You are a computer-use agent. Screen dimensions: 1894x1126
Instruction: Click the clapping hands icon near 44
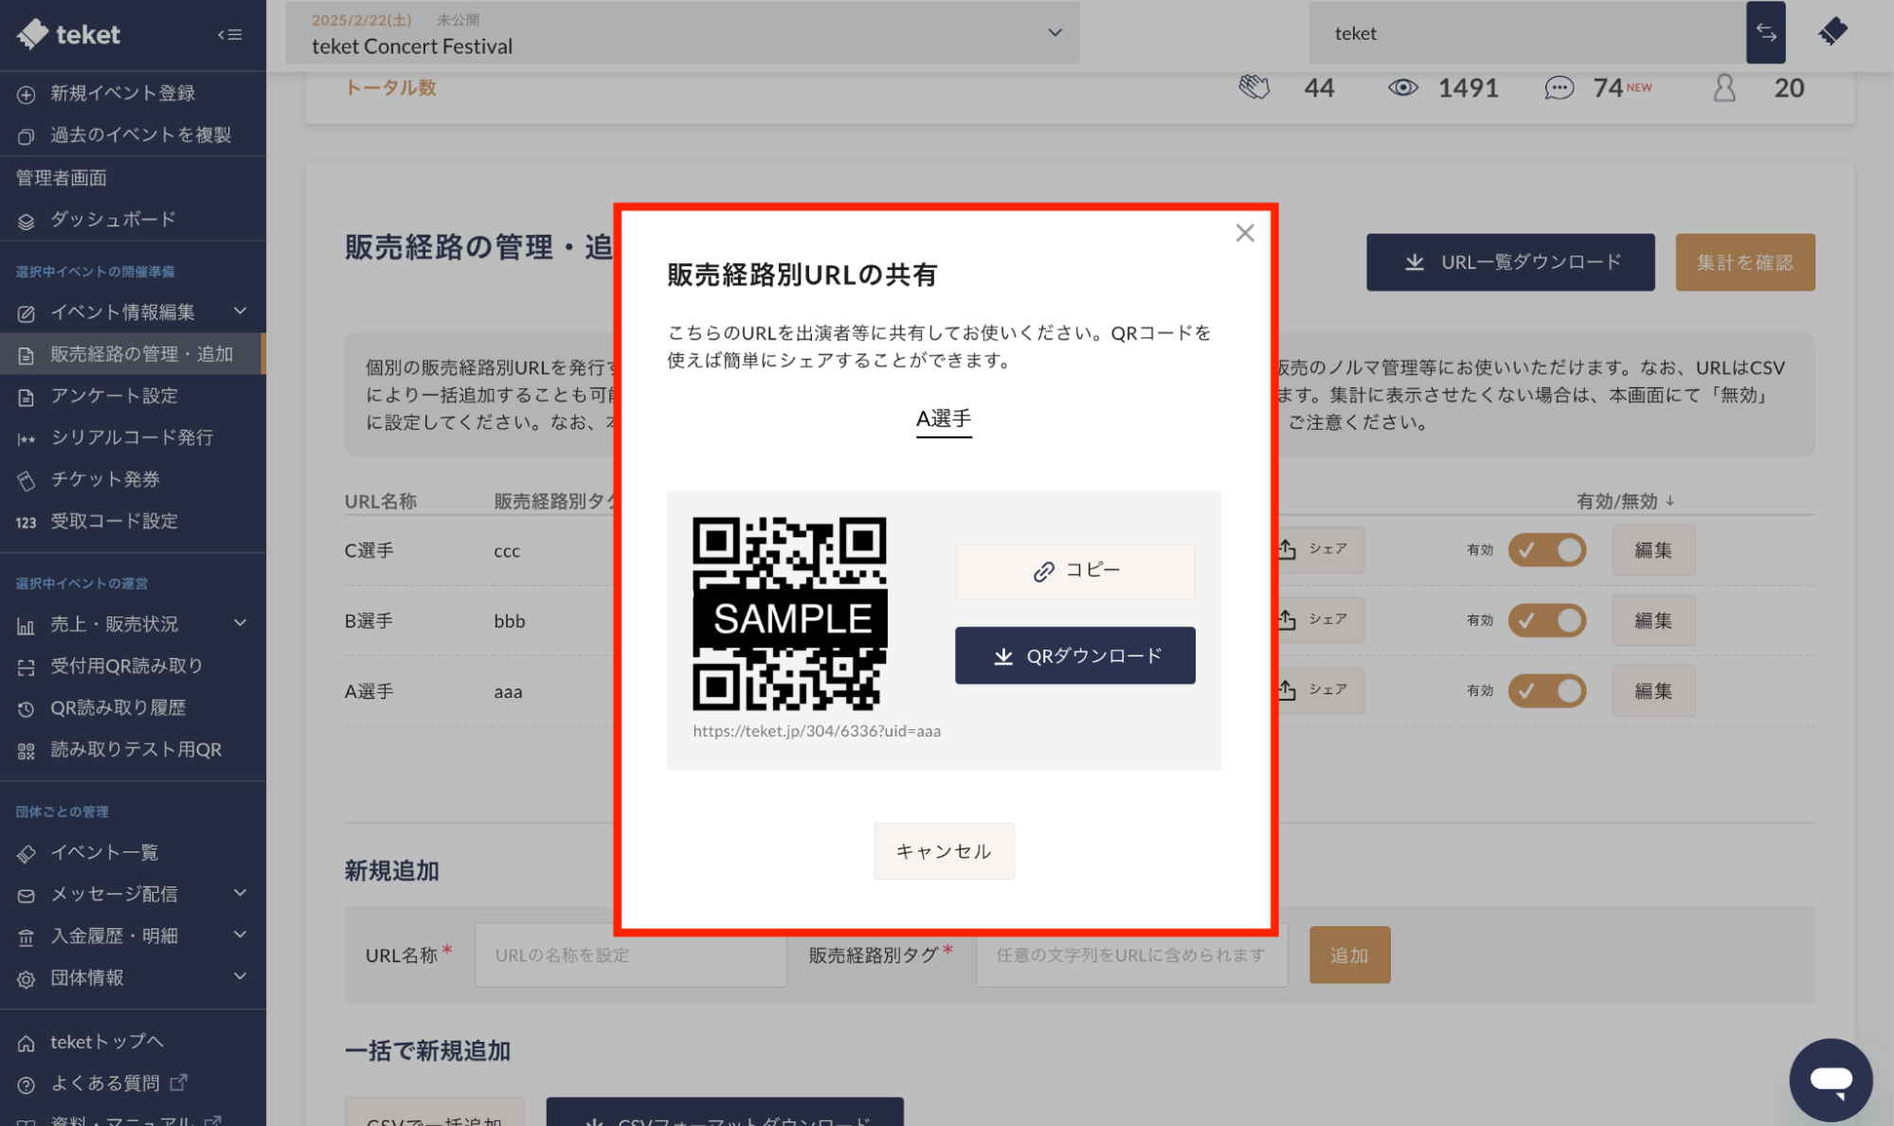pyautogui.click(x=1254, y=88)
